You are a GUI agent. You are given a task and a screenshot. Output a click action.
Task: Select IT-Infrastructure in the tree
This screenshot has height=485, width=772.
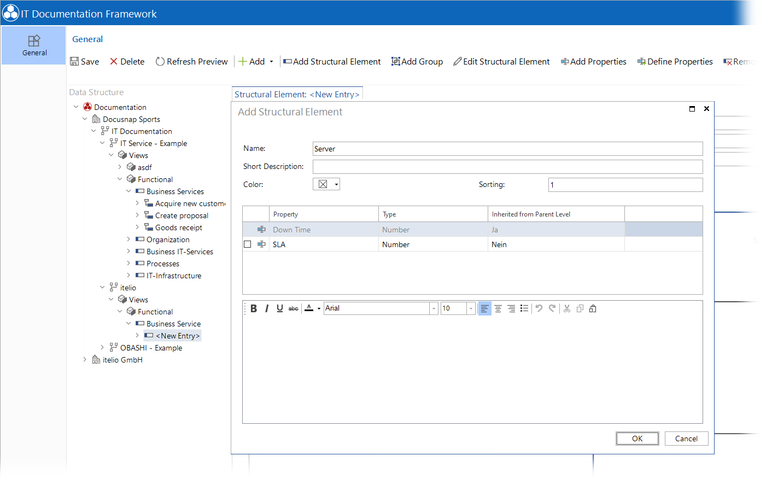tap(174, 276)
